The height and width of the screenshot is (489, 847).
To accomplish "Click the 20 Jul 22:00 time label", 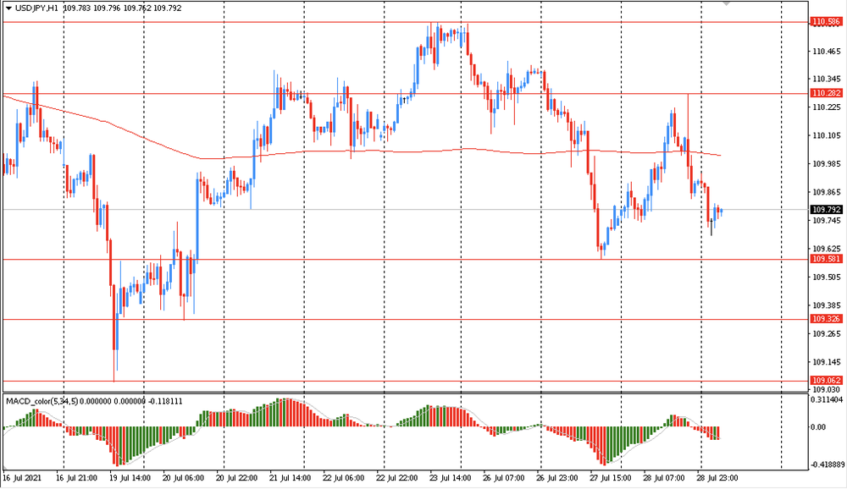I will (x=236, y=478).
